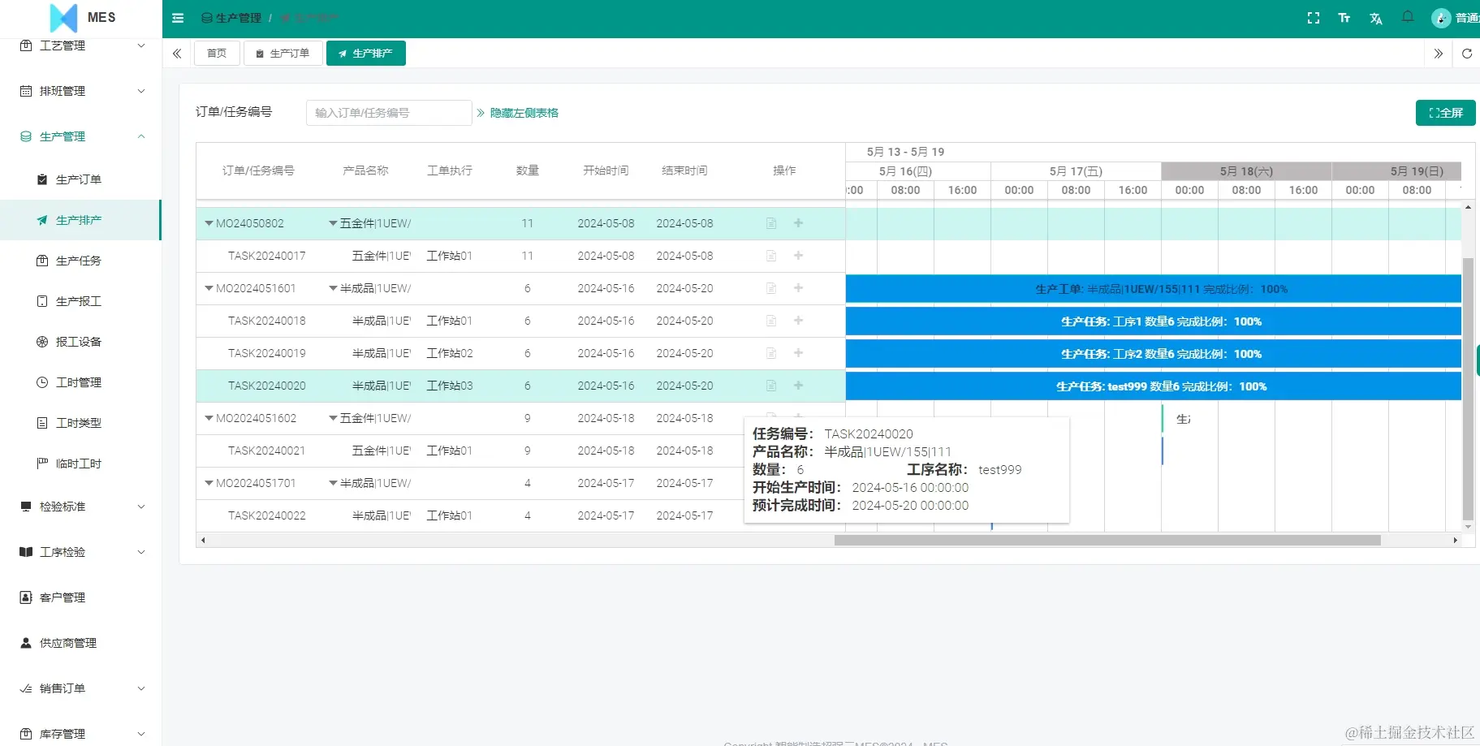Click the 隐藏左侧表格 link
The height and width of the screenshot is (746, 1480).
tap(522, 113)
